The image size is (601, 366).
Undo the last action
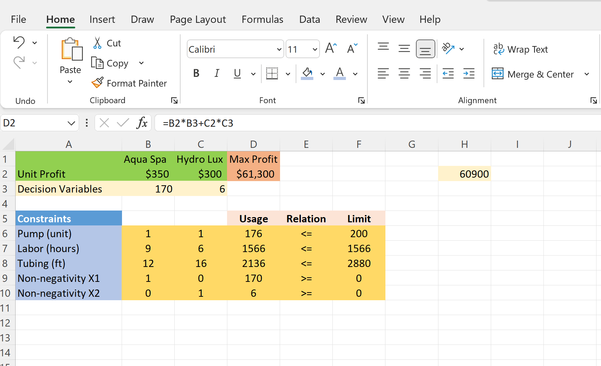(x=20, y=42)
